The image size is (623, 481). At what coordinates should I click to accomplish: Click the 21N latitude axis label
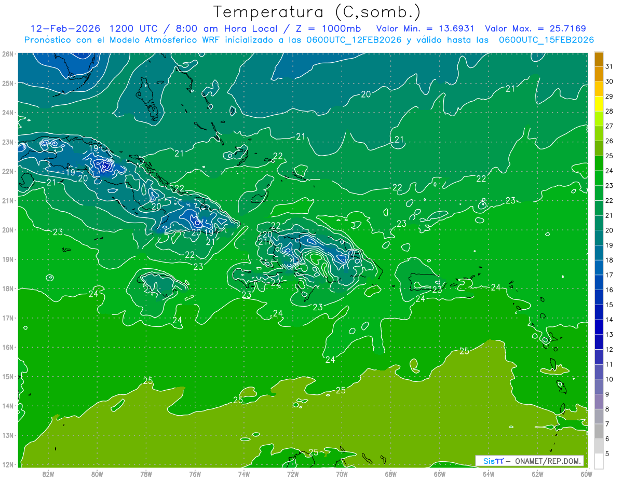[8, 200]
